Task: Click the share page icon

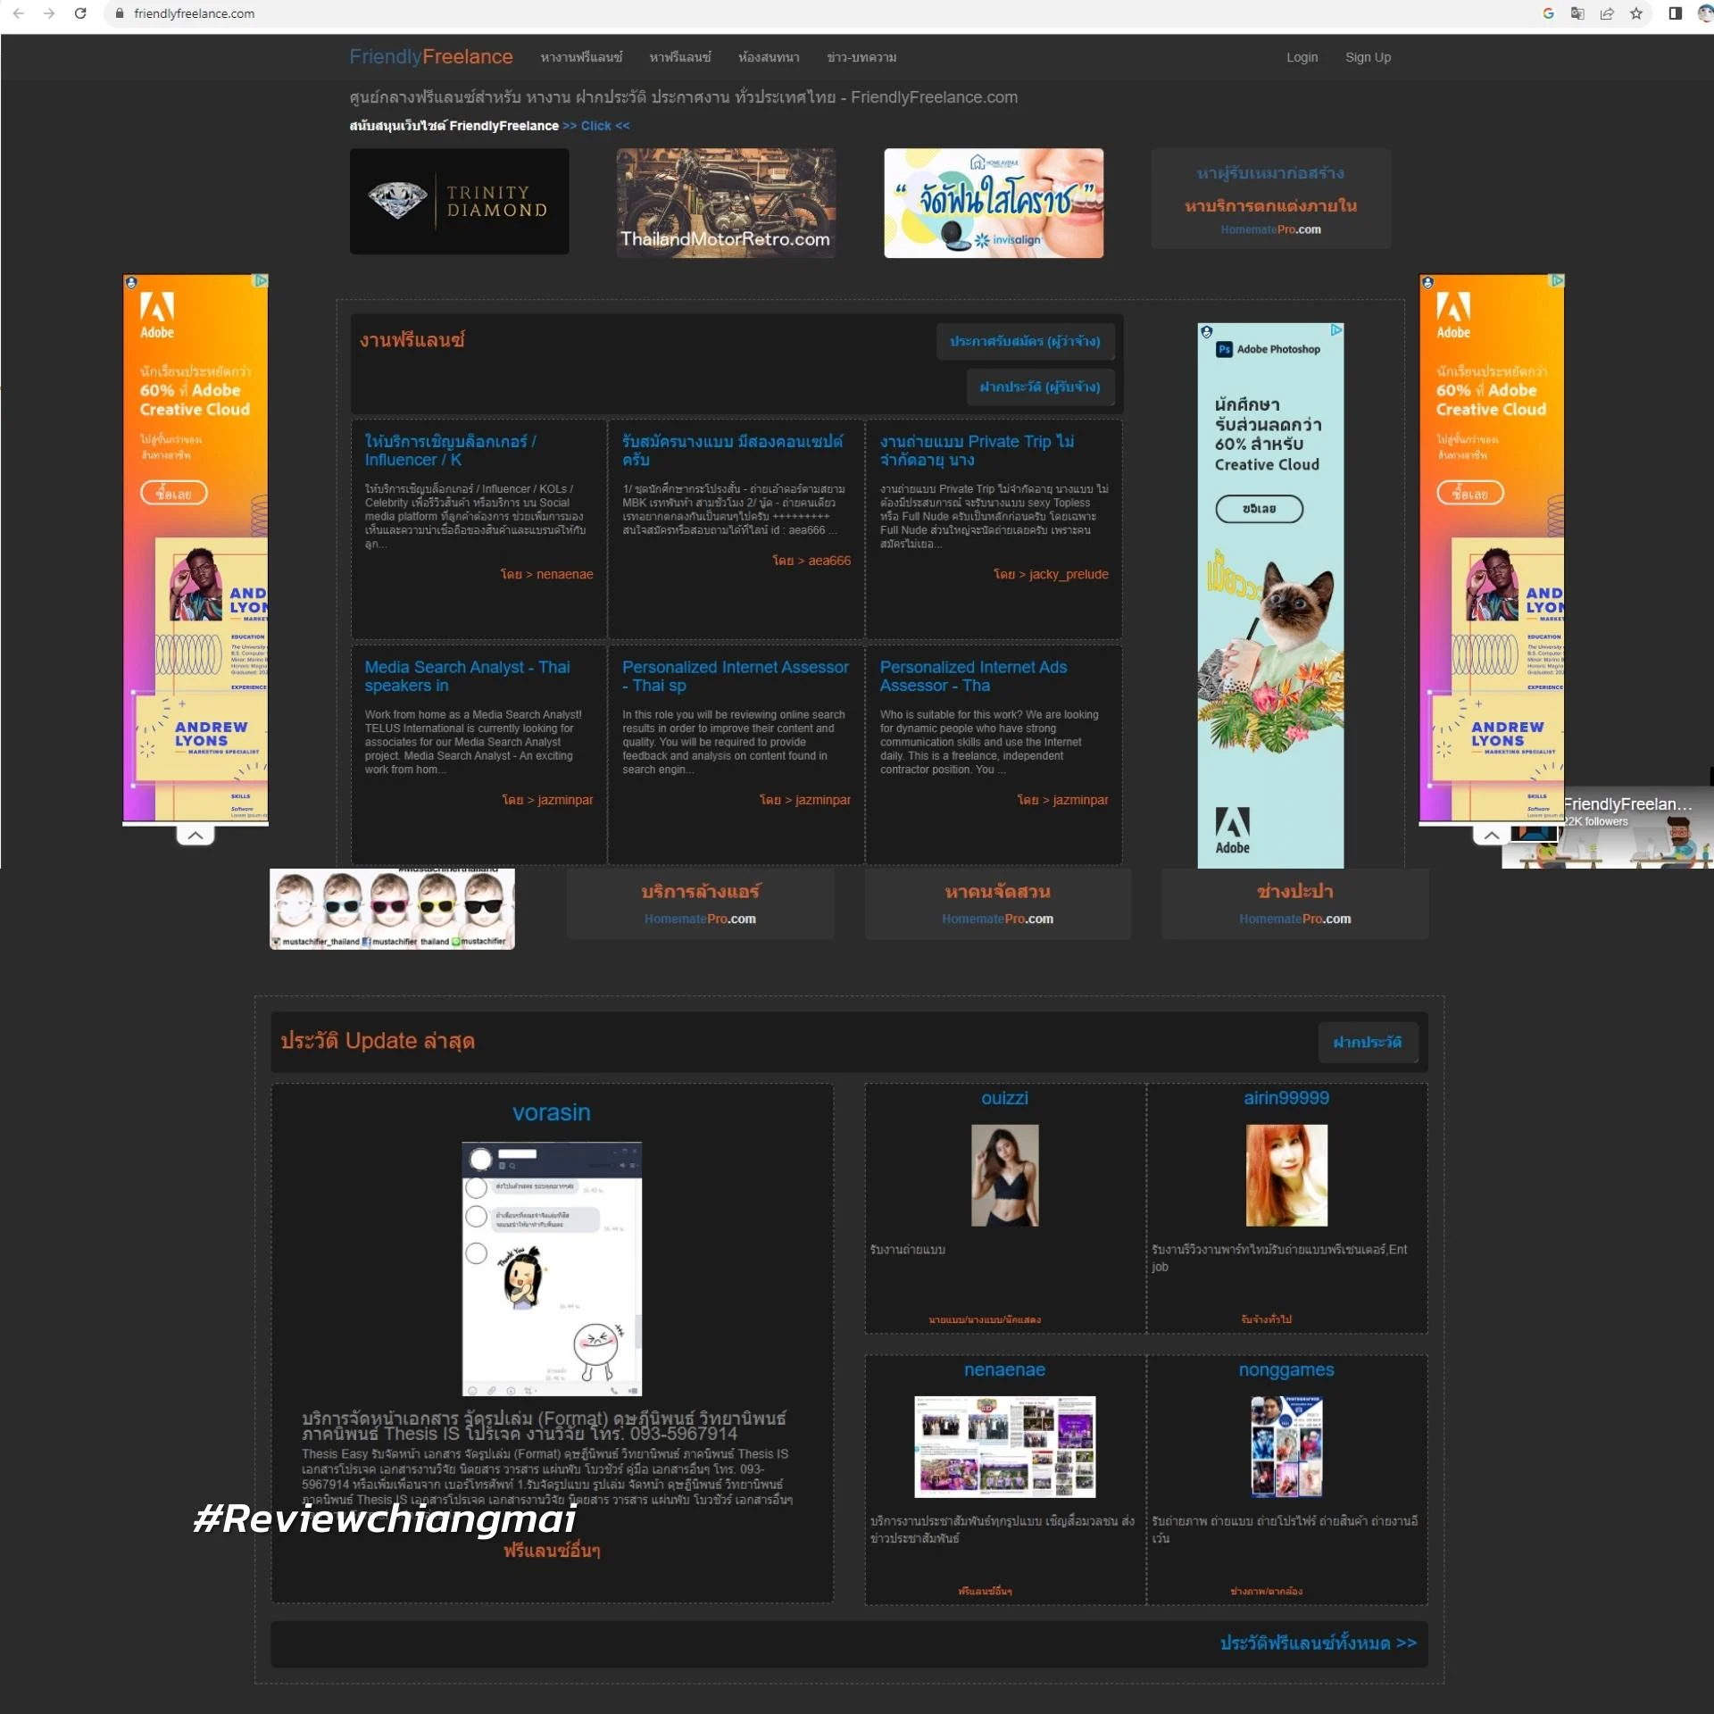Action: (1607, 13)
